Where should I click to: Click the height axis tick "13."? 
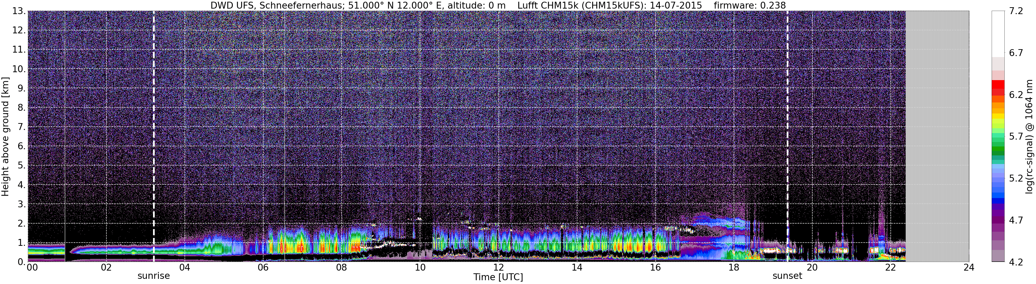[x=19, y=11]
